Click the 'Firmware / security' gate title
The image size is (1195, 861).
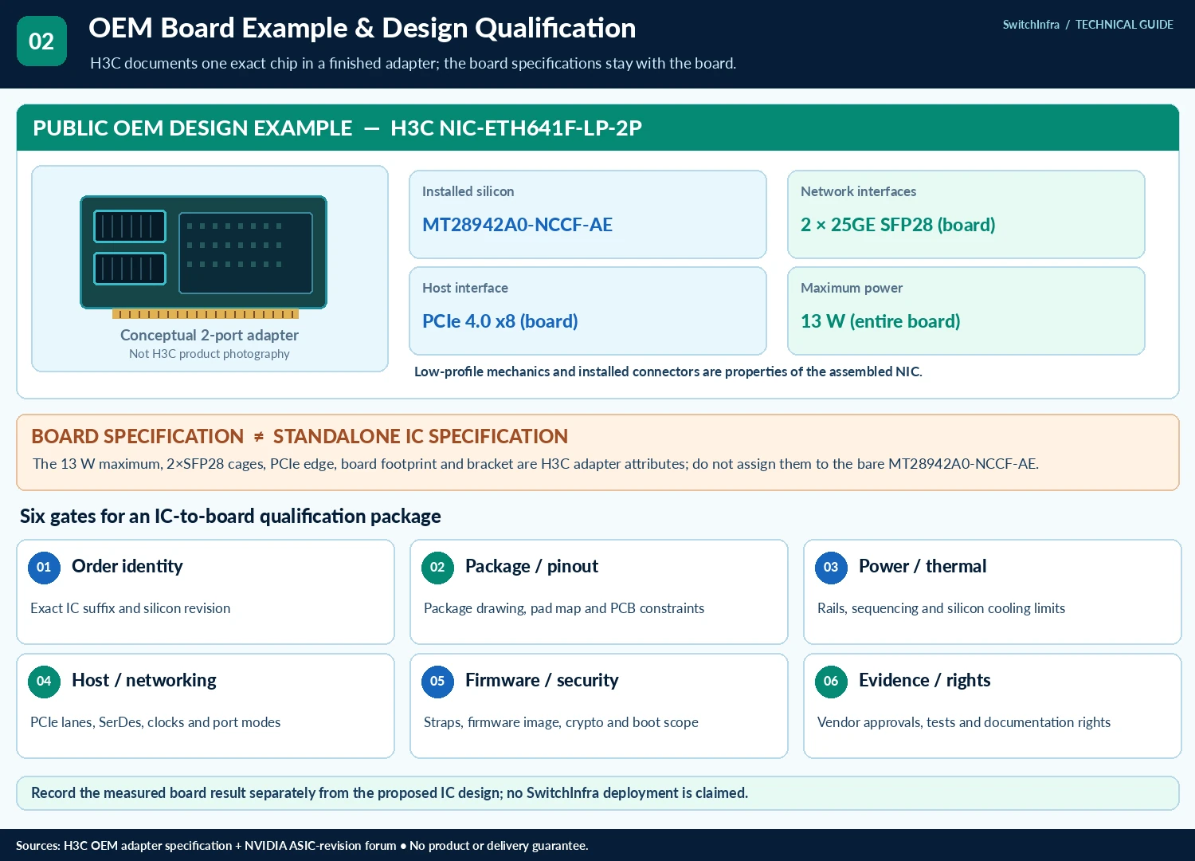[x=542, y=681]
